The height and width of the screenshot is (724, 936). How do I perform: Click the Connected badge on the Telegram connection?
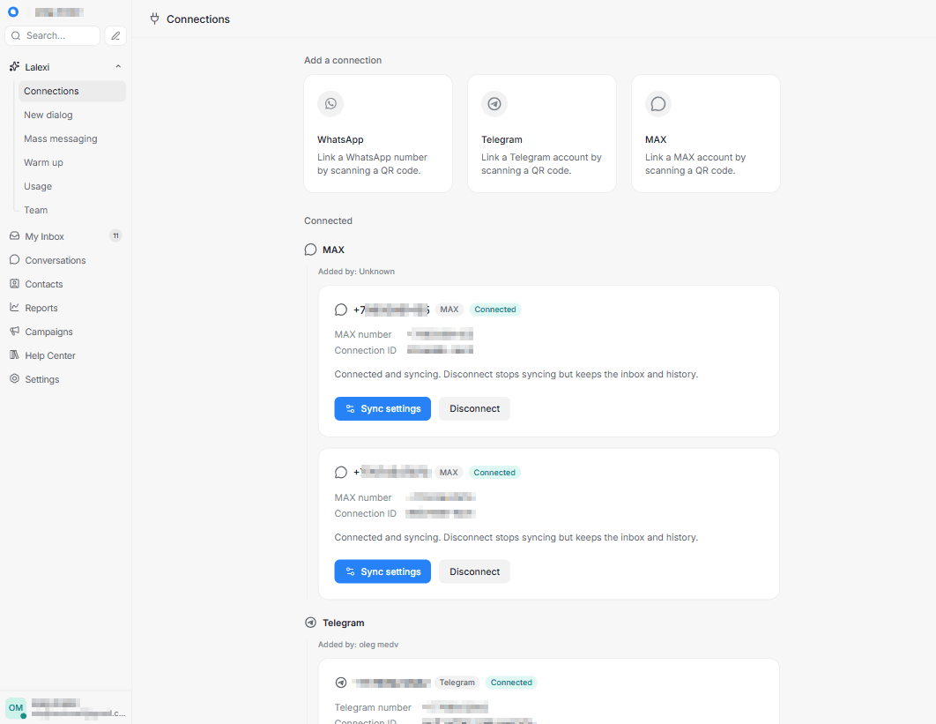click(x=511, y=683)
